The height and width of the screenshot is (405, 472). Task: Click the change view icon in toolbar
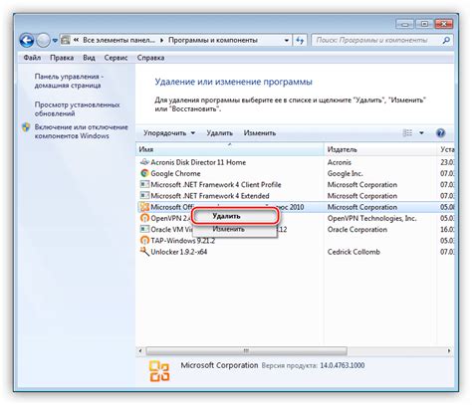[407, 133]
